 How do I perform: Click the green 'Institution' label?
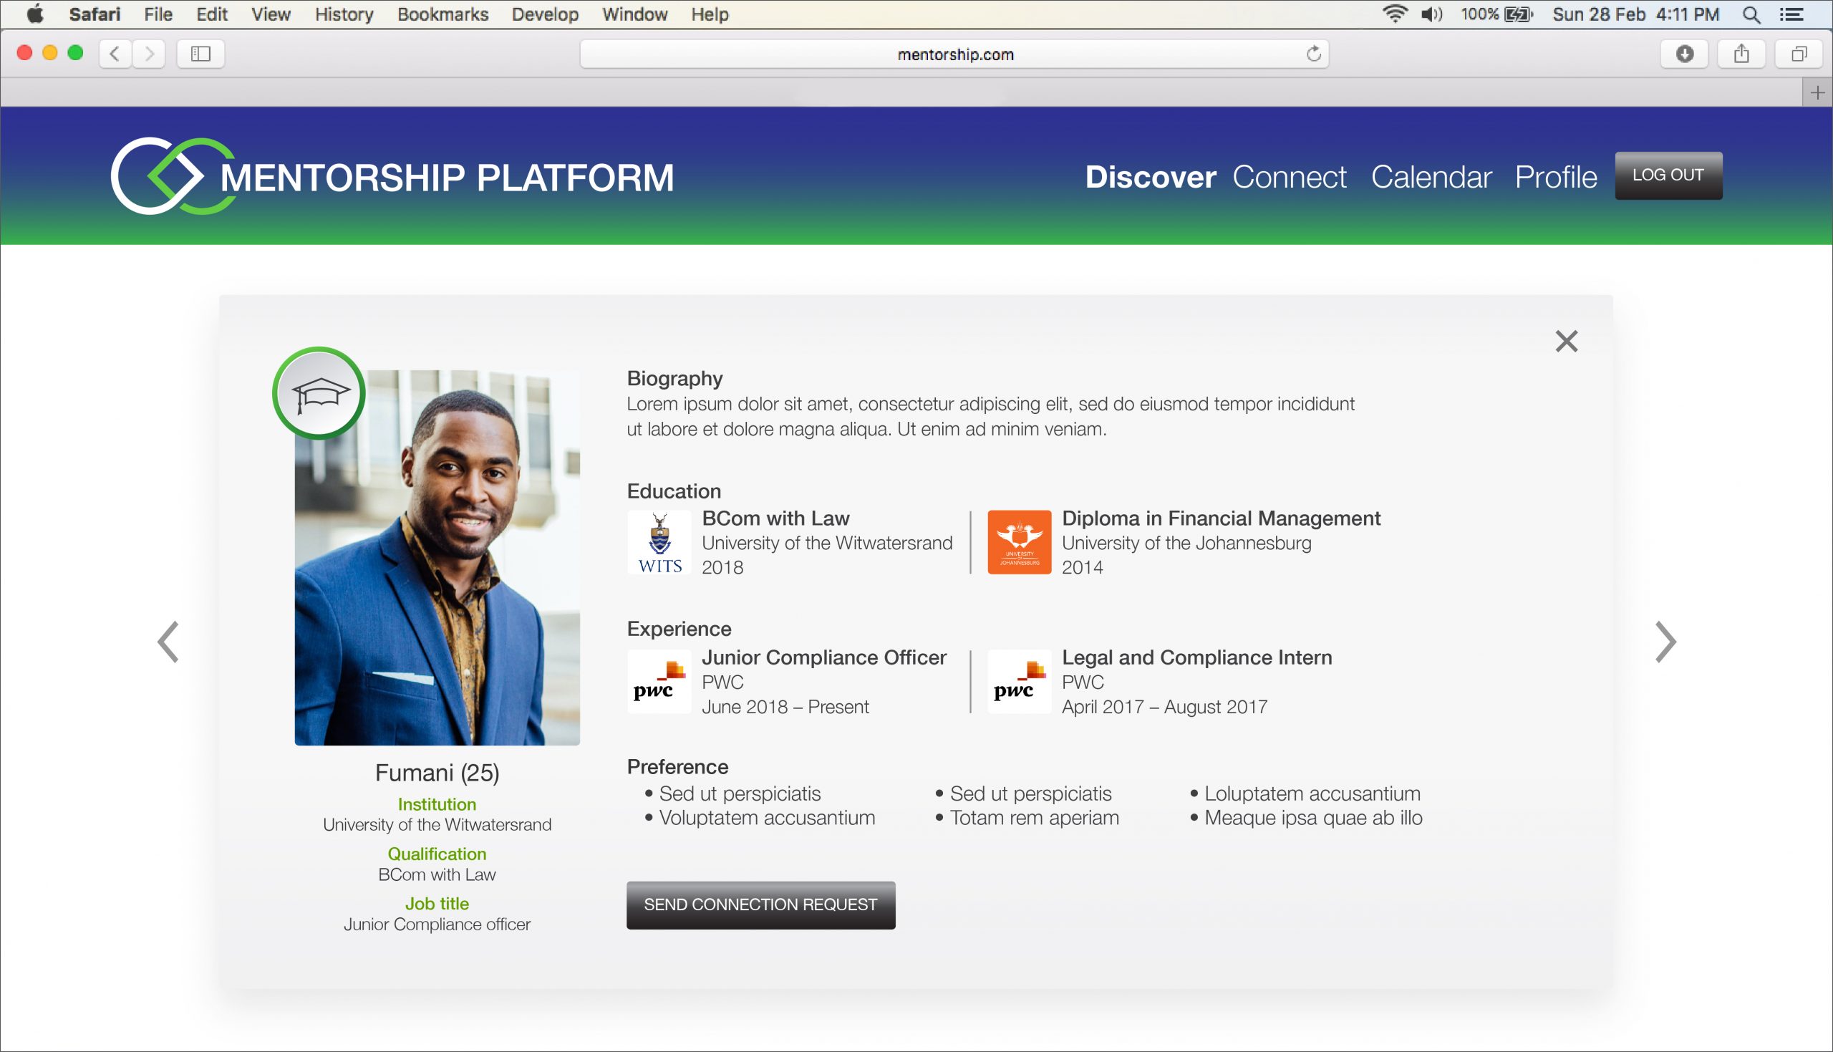click(437, 804)
